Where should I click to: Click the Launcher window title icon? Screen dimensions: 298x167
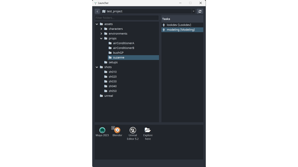click(95, 3)
